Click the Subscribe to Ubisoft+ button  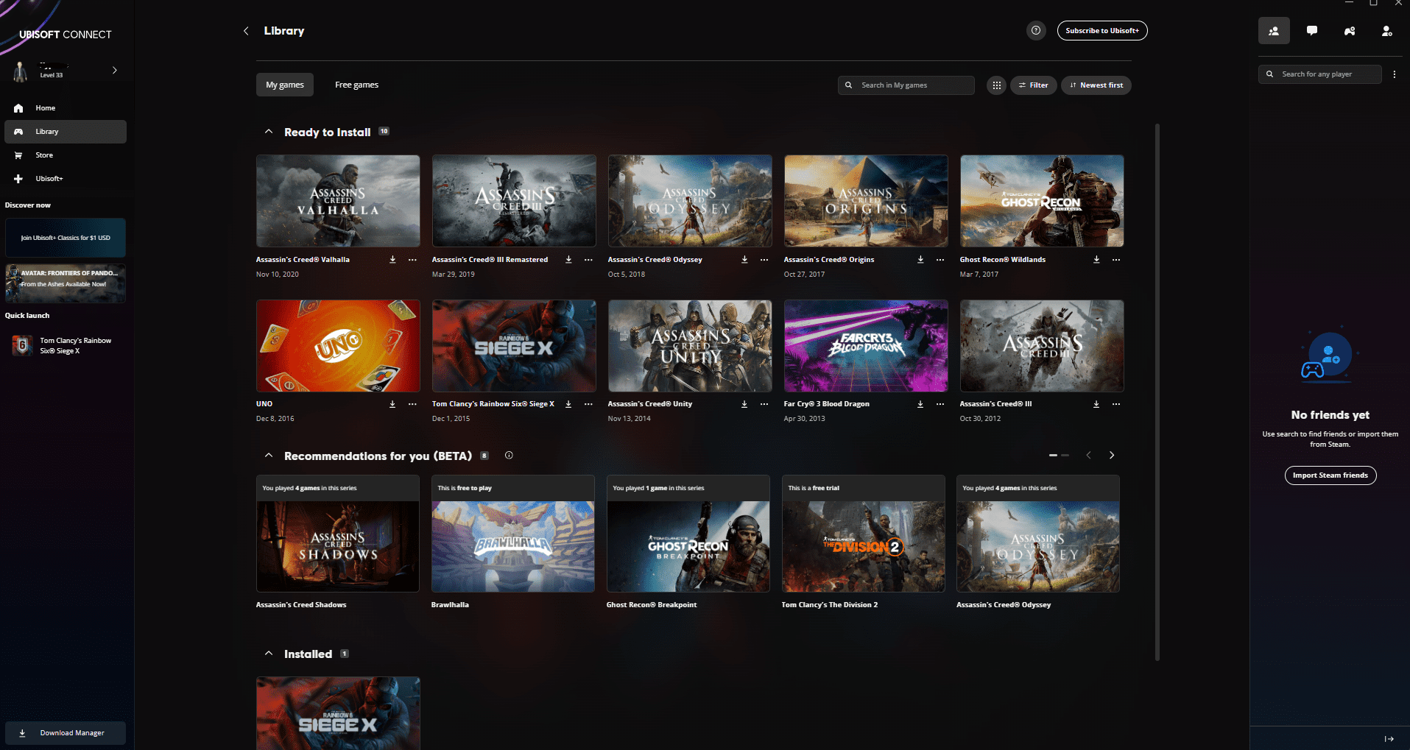click(x=1101, y=30)
